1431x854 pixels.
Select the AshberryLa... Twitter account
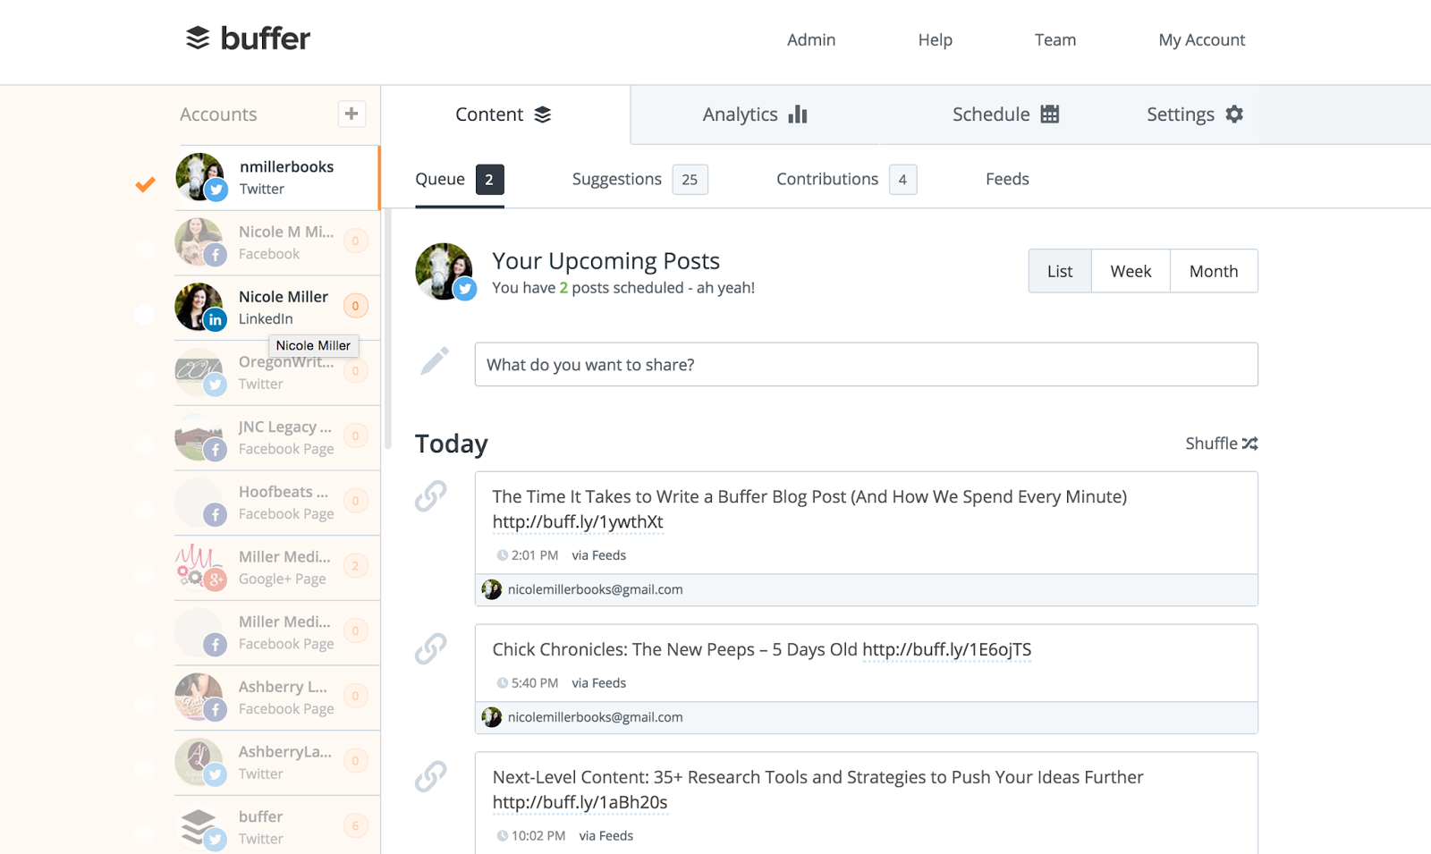point(277,763)
